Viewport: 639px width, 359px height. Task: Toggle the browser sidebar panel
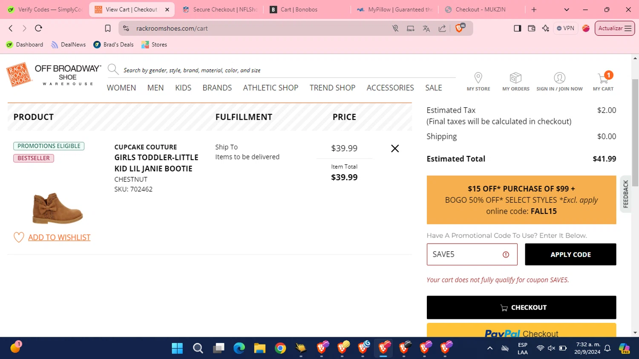coord(517,28)
